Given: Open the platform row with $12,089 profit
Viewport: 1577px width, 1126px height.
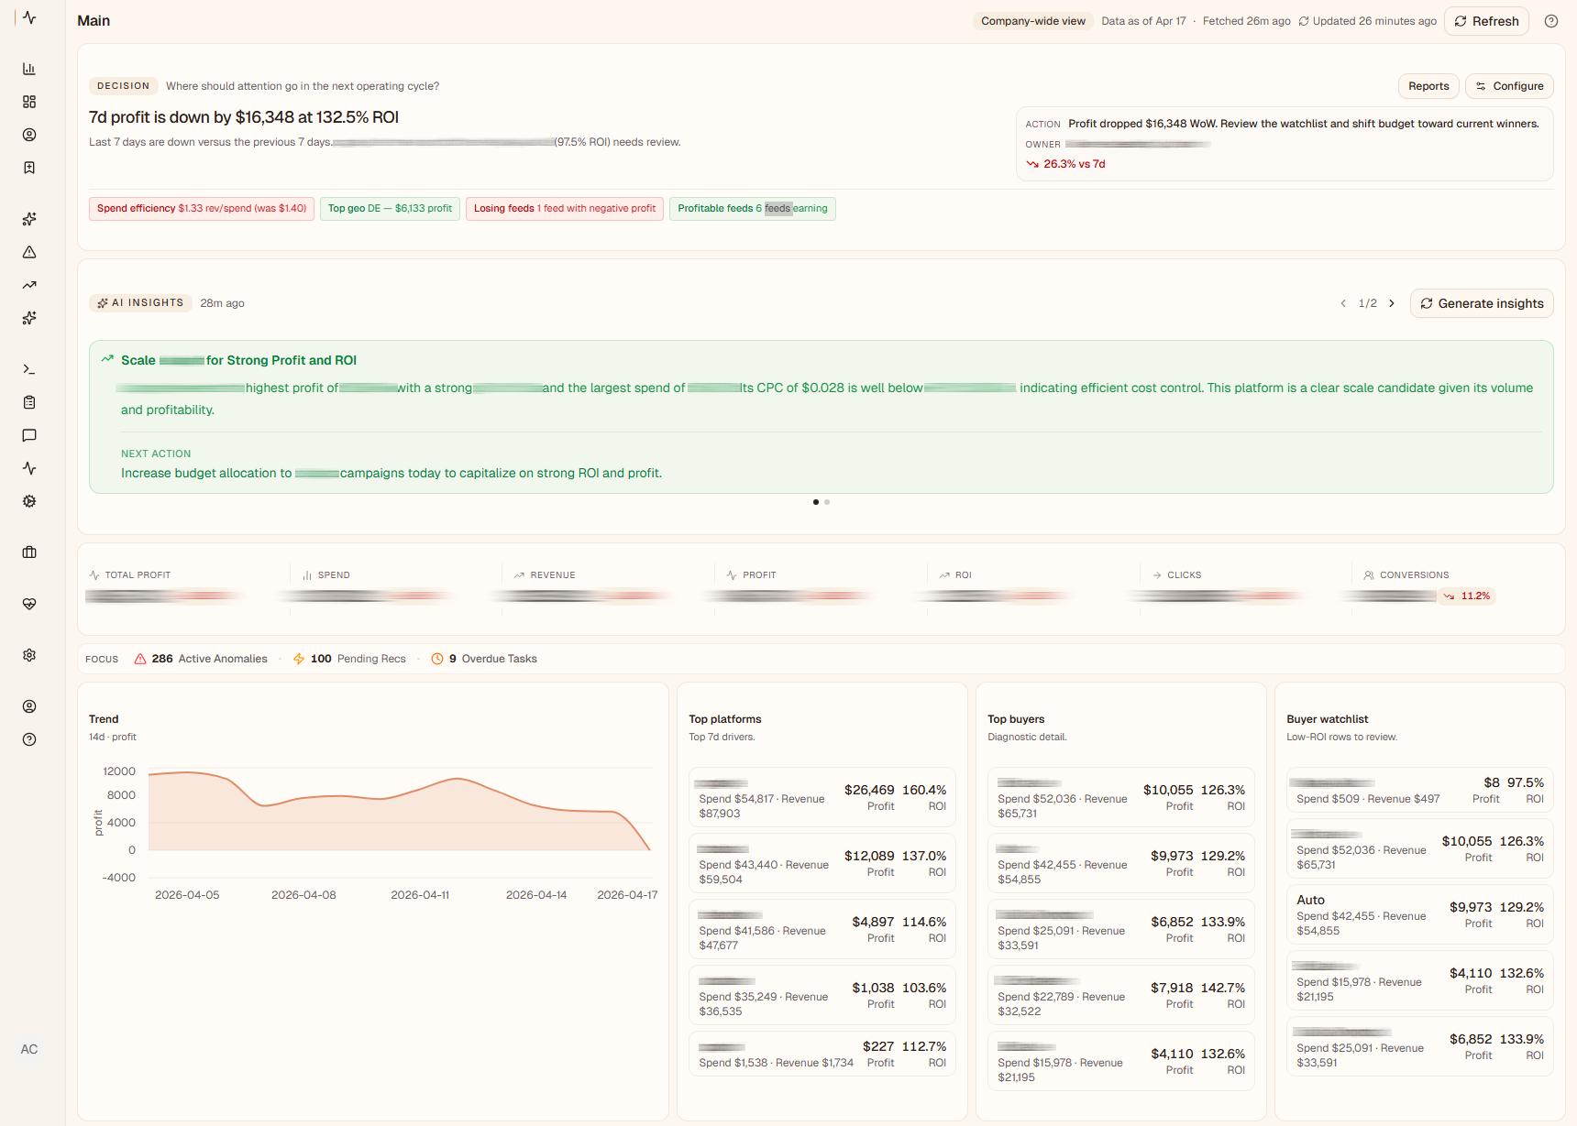Looking at the screenshot, I should pos(822,863).
